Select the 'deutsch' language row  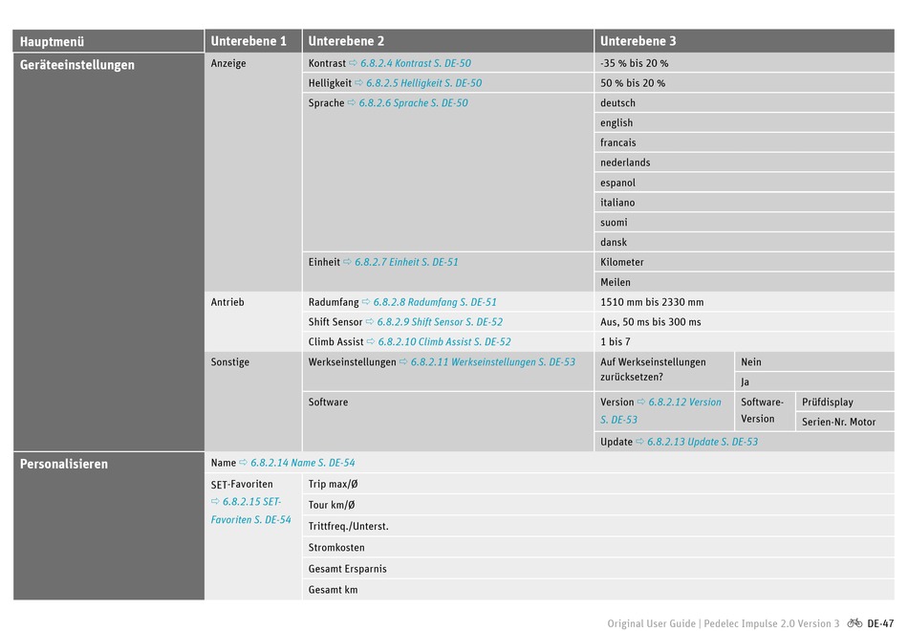745,102
